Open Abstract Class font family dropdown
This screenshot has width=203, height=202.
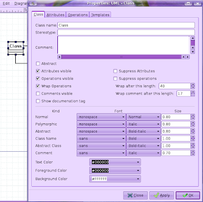tap(101, 146)
